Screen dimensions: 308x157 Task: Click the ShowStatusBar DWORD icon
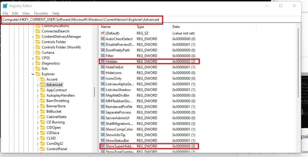pos(103,141)
